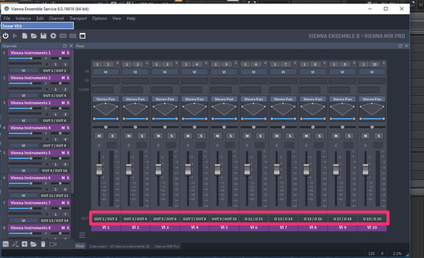Solo Vienna Instruments 6 in Channels list
This screenshot has width=424, height=258.
point(68,178)
